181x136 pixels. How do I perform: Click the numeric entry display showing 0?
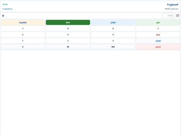[x=81, y=15]
